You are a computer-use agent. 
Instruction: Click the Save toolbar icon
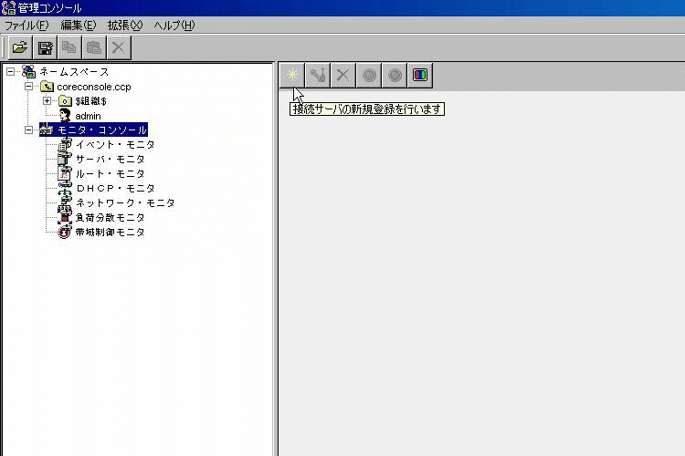pos(45,47)
